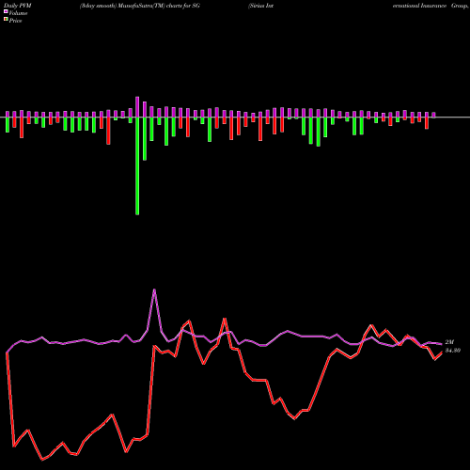Screen dimensions: 470x470
Task: Click the '34.89' price value label
Action: click(453, 351)
